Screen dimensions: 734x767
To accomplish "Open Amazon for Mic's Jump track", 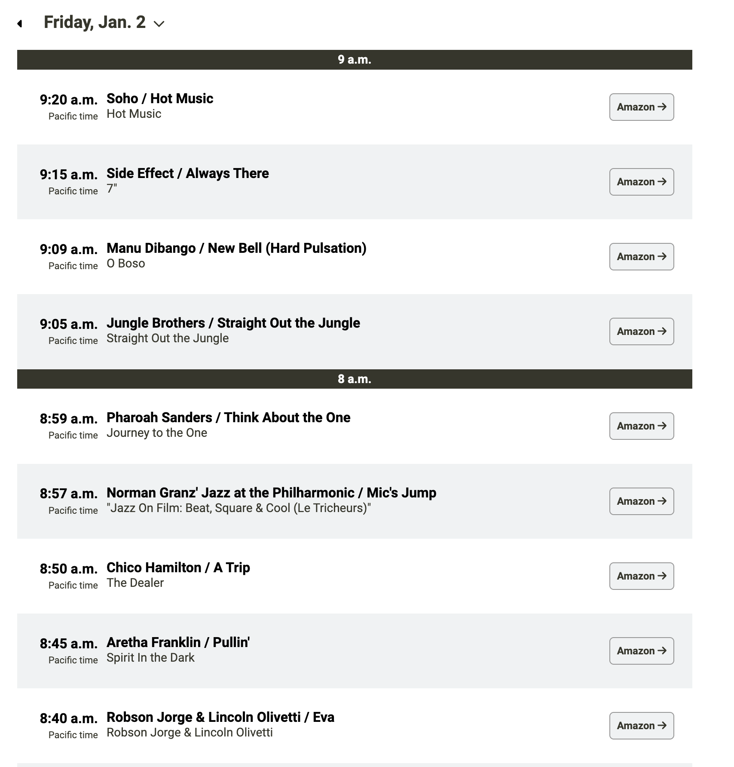I will (641, 501).
